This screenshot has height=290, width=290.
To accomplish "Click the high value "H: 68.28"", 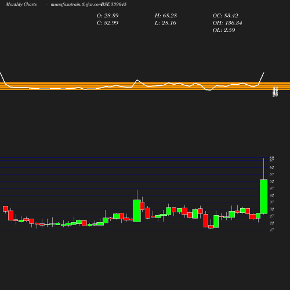I will 166,16.
